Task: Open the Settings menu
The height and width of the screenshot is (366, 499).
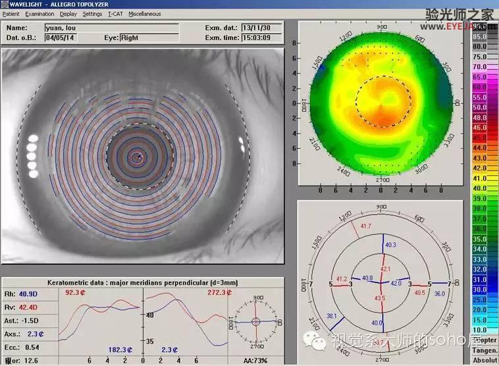Action: click(x=92, y=14)
